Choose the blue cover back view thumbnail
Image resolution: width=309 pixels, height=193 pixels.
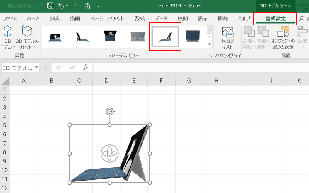coord(193,36)
